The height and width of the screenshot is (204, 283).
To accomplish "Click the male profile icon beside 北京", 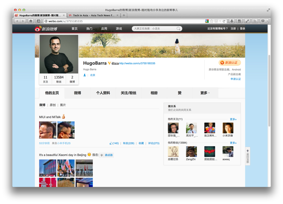I will point(85,75).
